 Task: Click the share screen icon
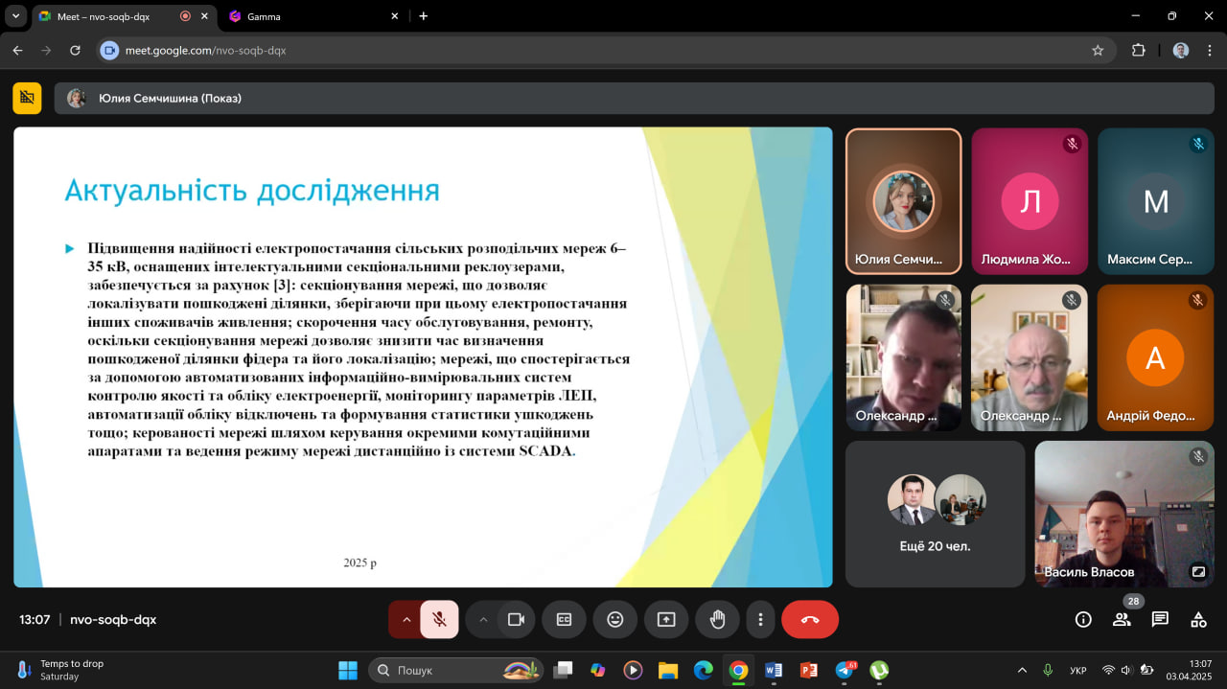(x=666, y=619)
